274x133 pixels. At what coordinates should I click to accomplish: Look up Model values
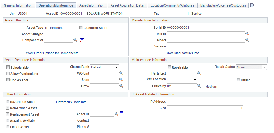(247, 40)
